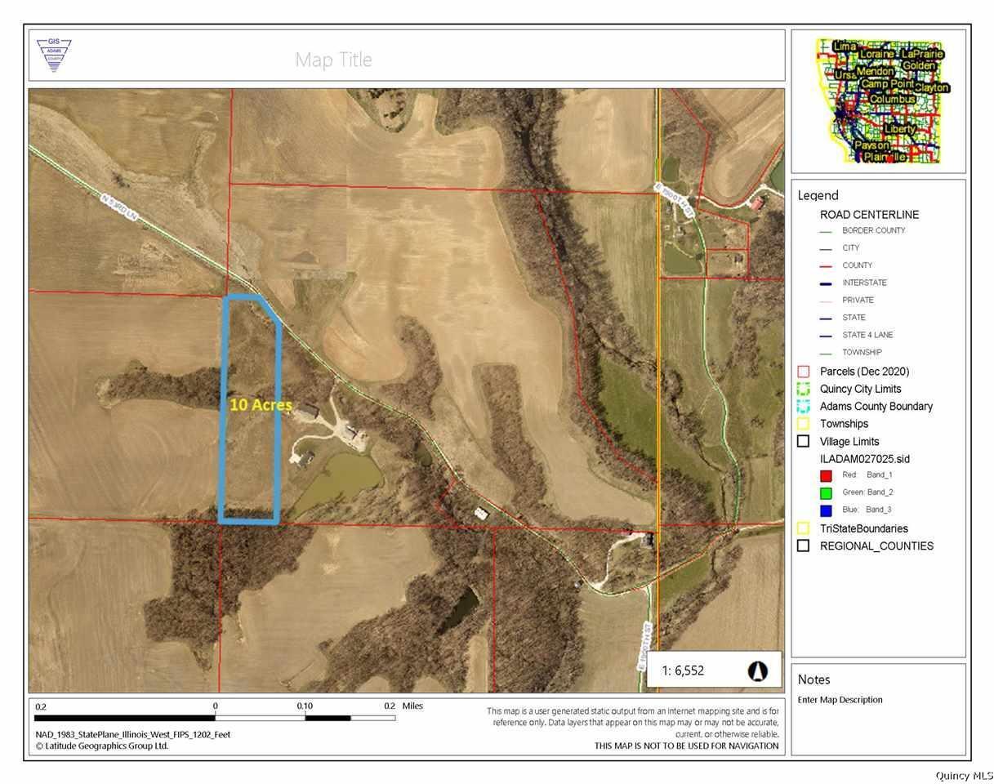Image resolution: width=994 pixels, height=784 pixels.
Task: Click the Map Title placeholder text
Action: pyautogui.click(x=333, y=60)
